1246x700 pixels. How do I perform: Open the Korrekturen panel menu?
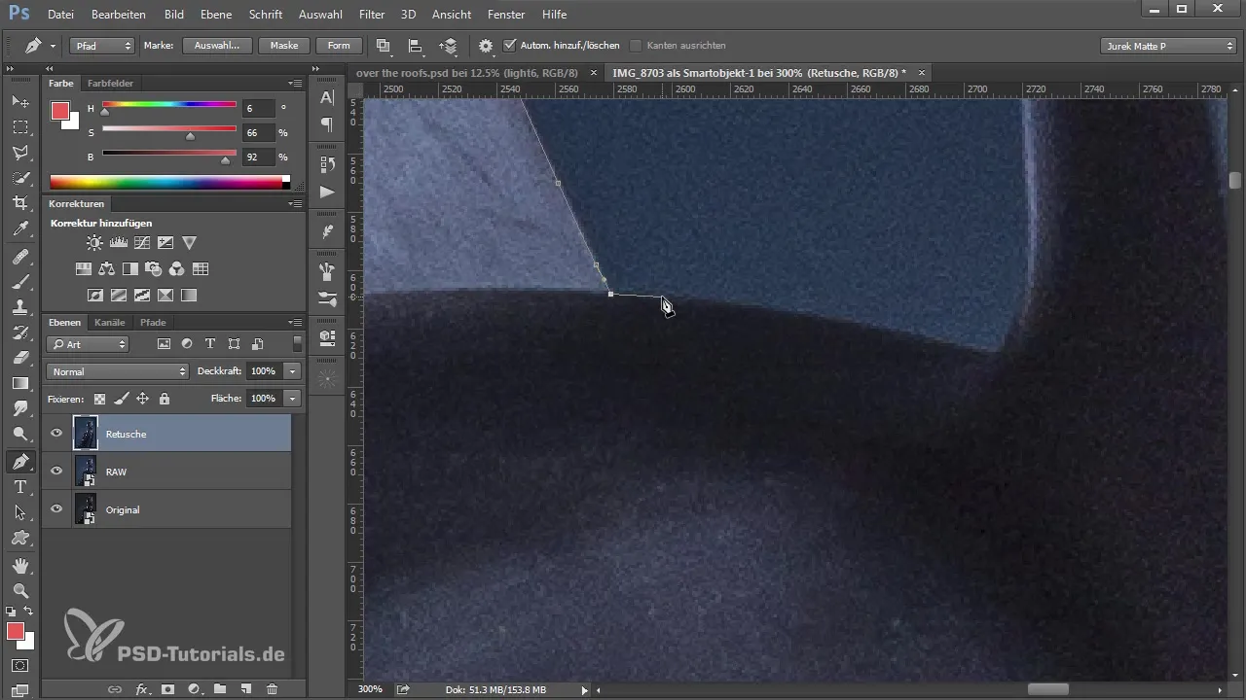294,204
